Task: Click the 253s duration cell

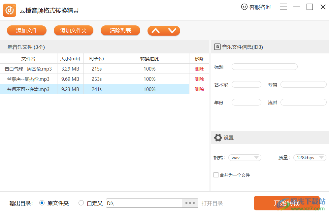Action: (x=96, y=79)
